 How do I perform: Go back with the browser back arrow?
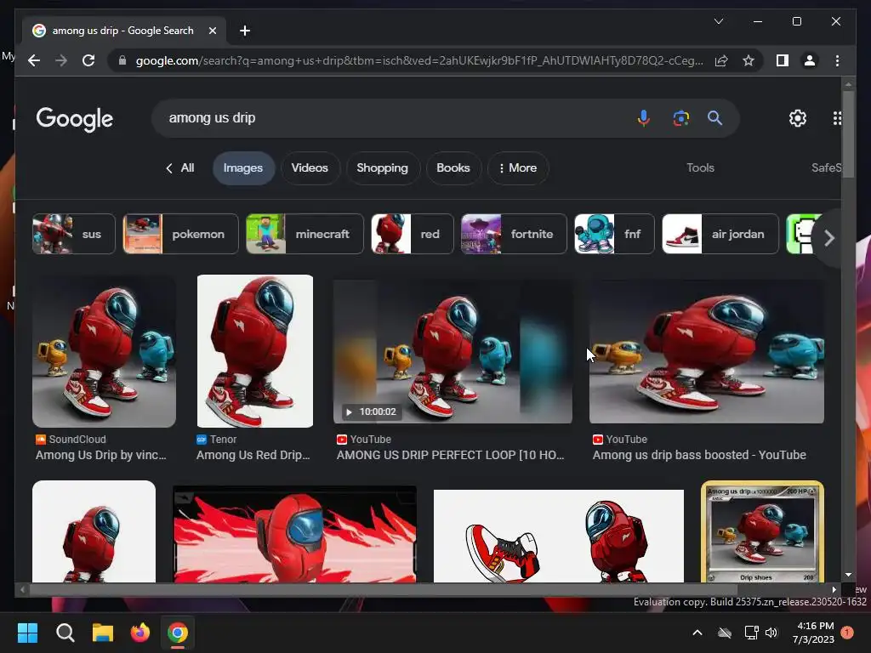(x=34, y=60)
